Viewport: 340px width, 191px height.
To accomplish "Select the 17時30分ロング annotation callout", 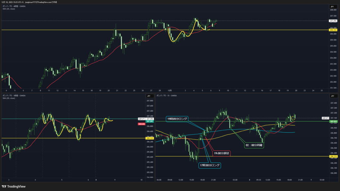I will (x=209, y=165).
